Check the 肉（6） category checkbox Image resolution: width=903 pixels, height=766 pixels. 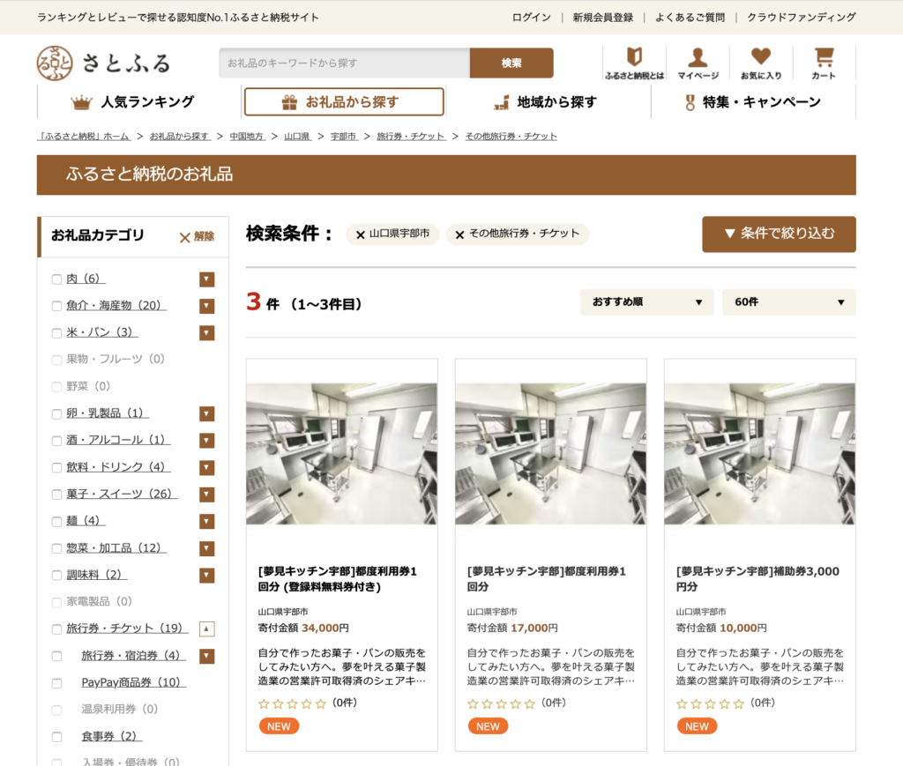58,279
